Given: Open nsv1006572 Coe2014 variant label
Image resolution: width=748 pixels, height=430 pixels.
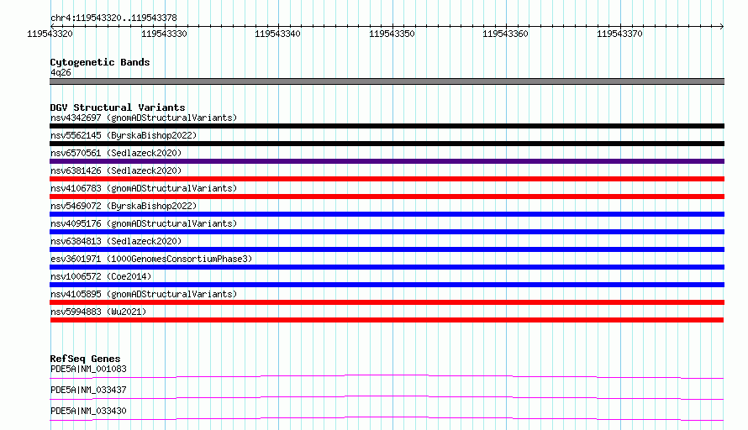Looking at the screenshot, I should tap(101, 276).
